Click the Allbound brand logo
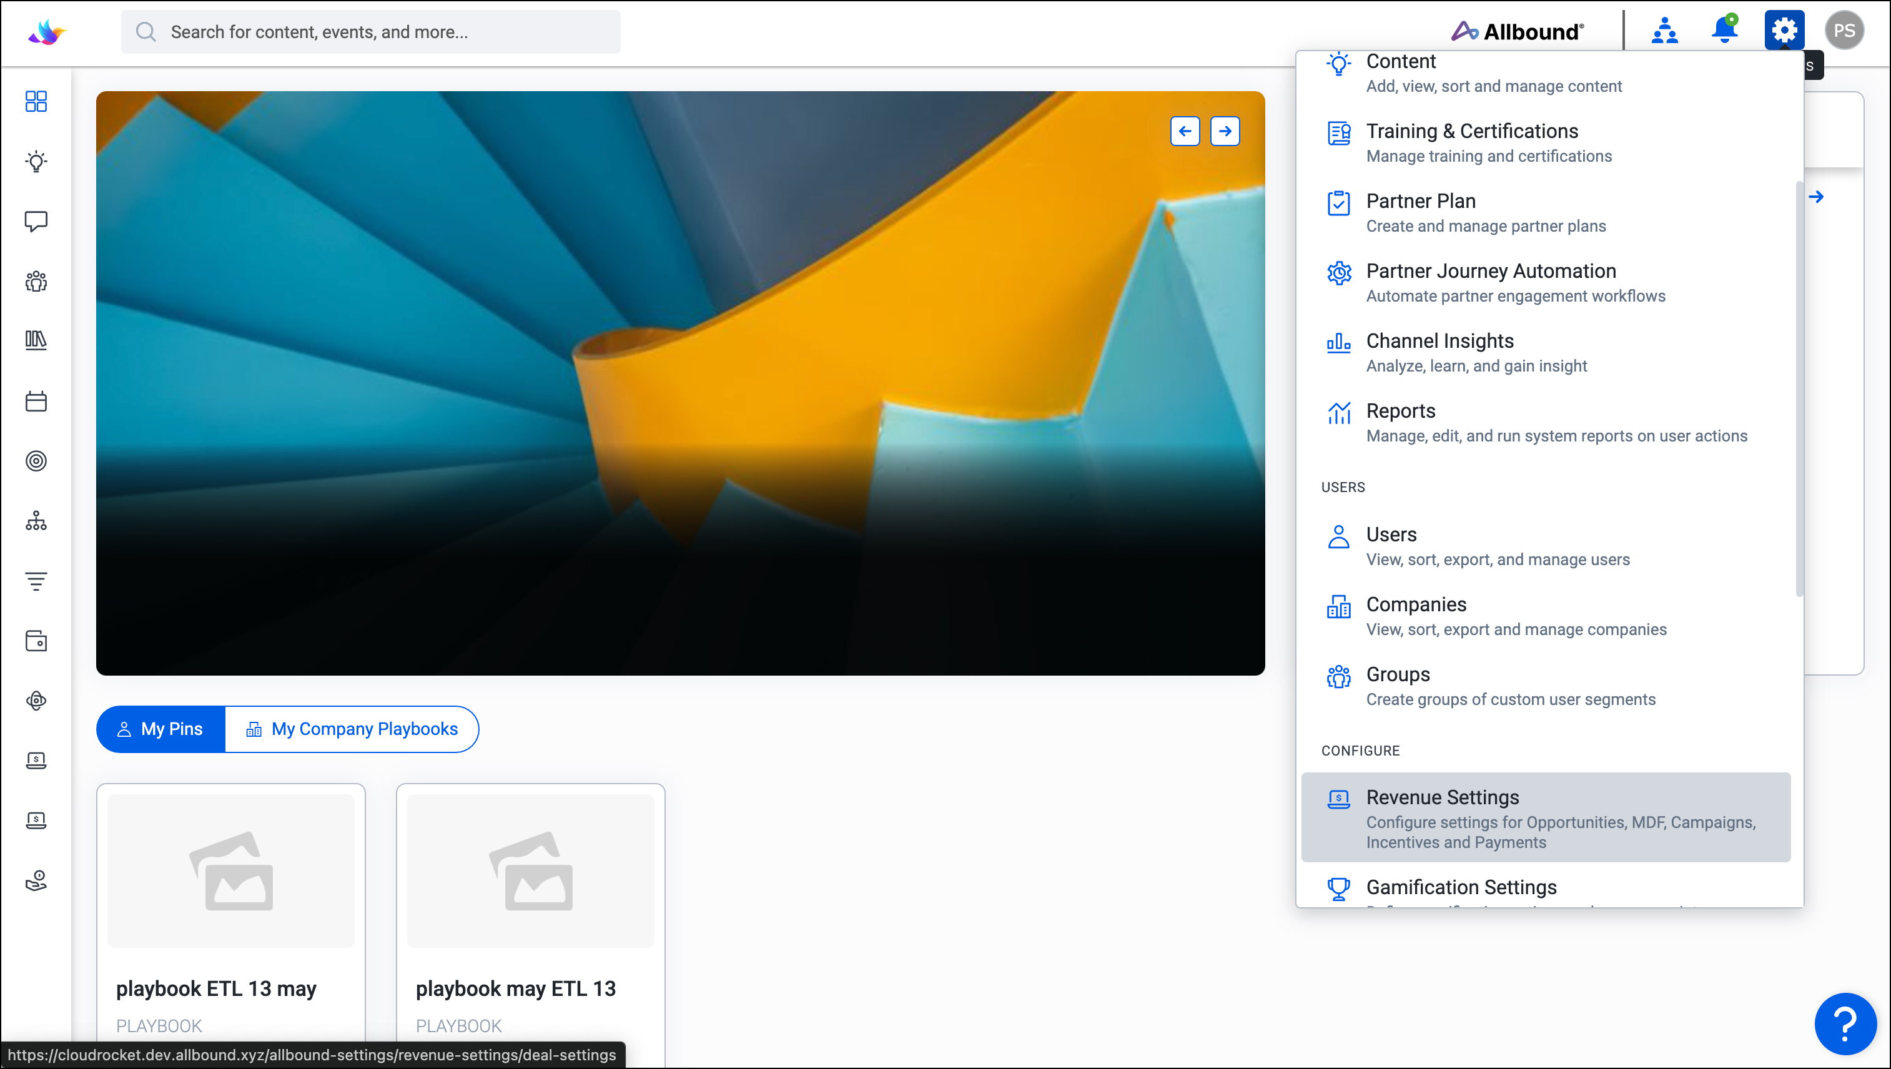 (x=1518, y=31)
